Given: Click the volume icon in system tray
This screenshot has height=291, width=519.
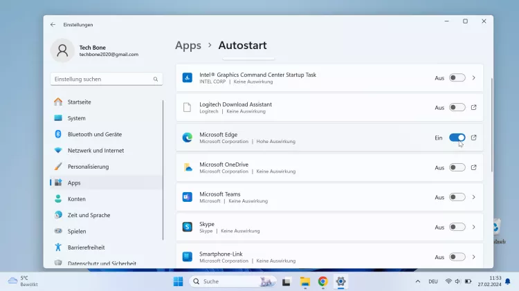Looking at the screenshot, I should [458, 281].
